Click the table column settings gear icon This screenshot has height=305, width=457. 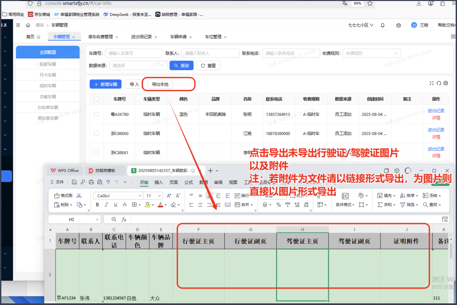(x=446, y=83)
